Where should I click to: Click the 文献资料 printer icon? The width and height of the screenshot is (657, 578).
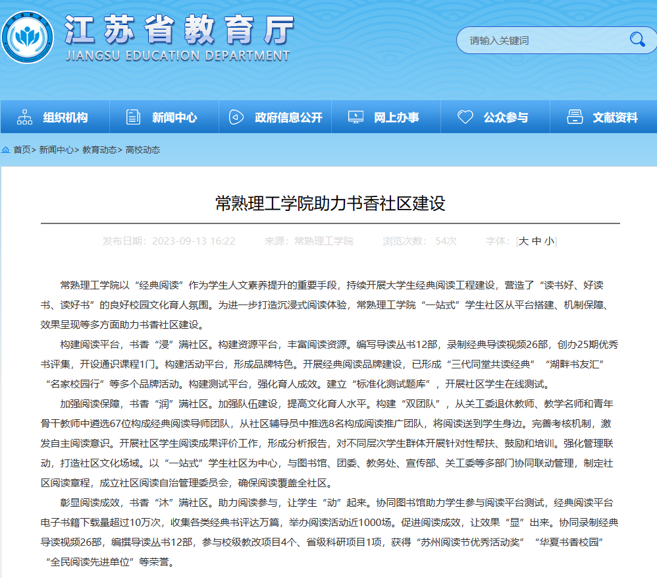(575, 117)
